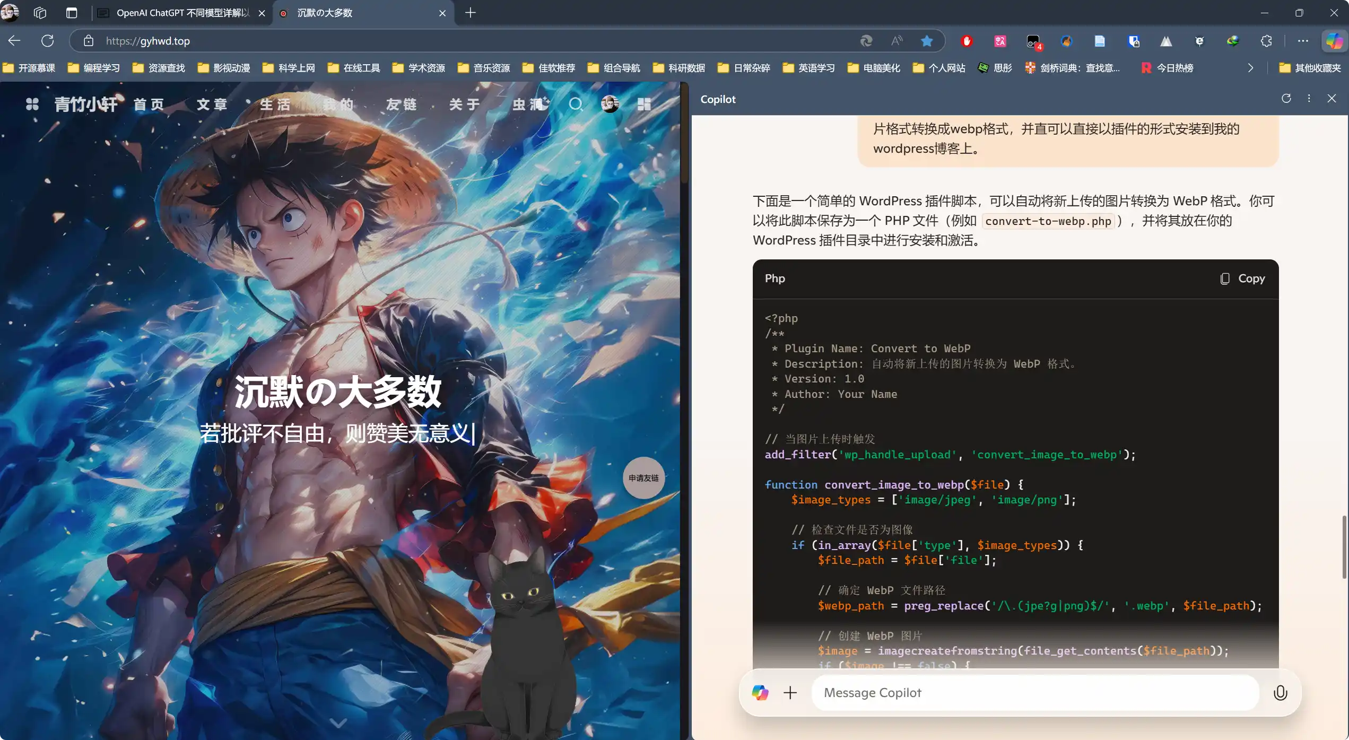This screenshot has height=740, width=1349.
Task: Open the 今日热榜 bookmark
Action: (1167, 68)
